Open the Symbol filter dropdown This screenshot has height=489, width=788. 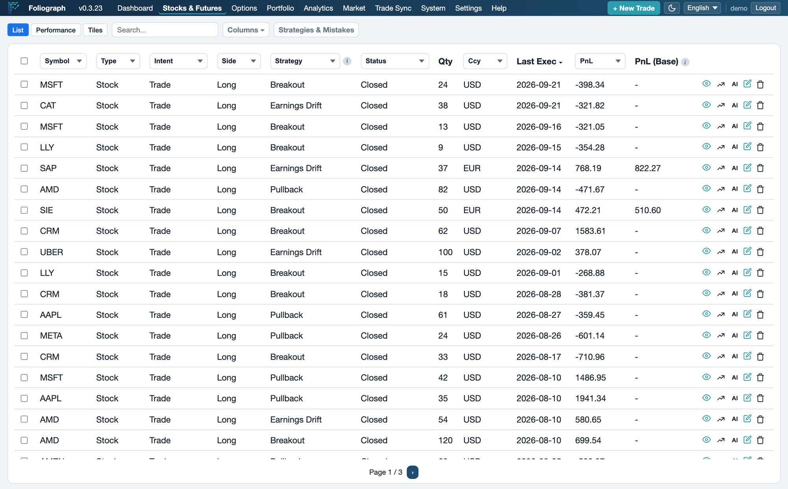tap(63, 61)
